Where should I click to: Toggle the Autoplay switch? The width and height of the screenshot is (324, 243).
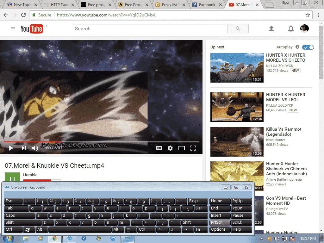point(308,47)
